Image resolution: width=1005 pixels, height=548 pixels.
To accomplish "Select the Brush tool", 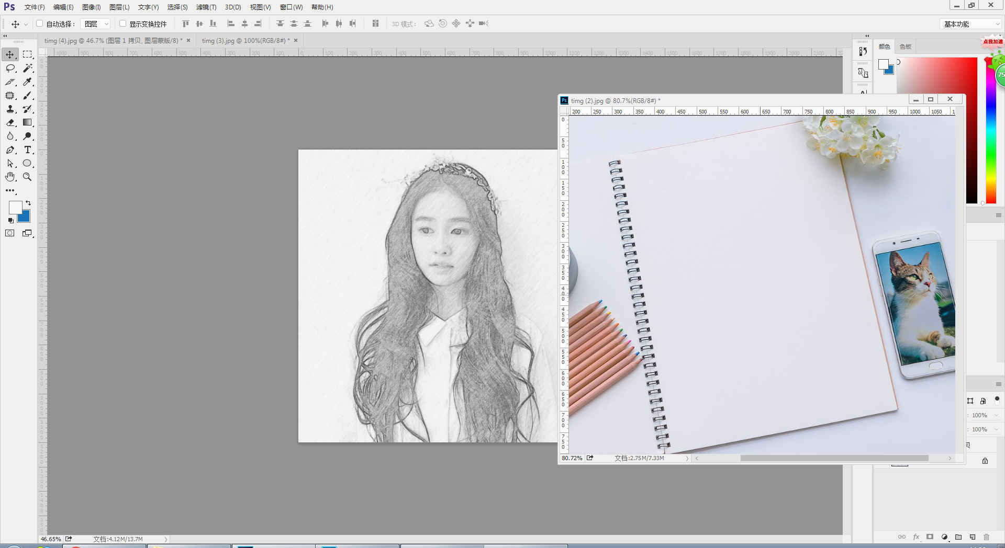I will point(27,95).
